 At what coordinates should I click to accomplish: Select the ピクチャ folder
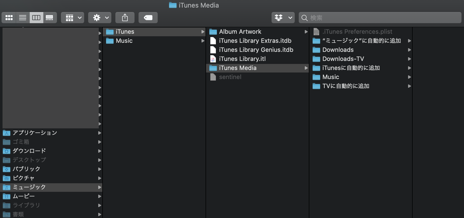pos(51,178)
